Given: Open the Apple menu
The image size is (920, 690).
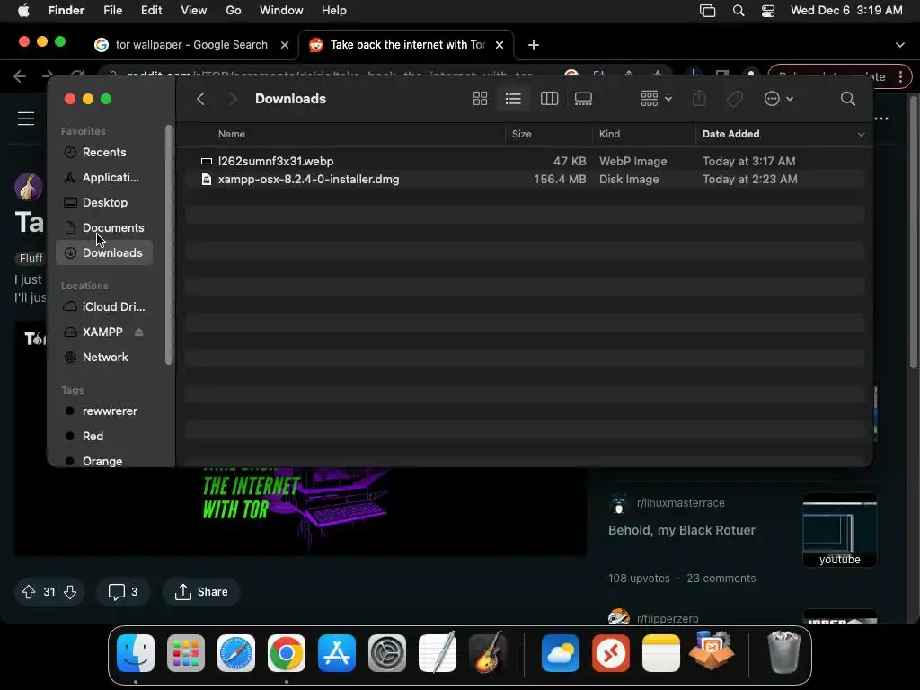Looking at the screenshot, I should (x=23, y=11).
